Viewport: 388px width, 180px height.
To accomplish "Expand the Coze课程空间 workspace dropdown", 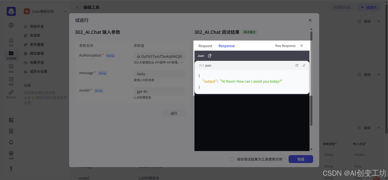I will pyautogui.click(x=65, y=12).
